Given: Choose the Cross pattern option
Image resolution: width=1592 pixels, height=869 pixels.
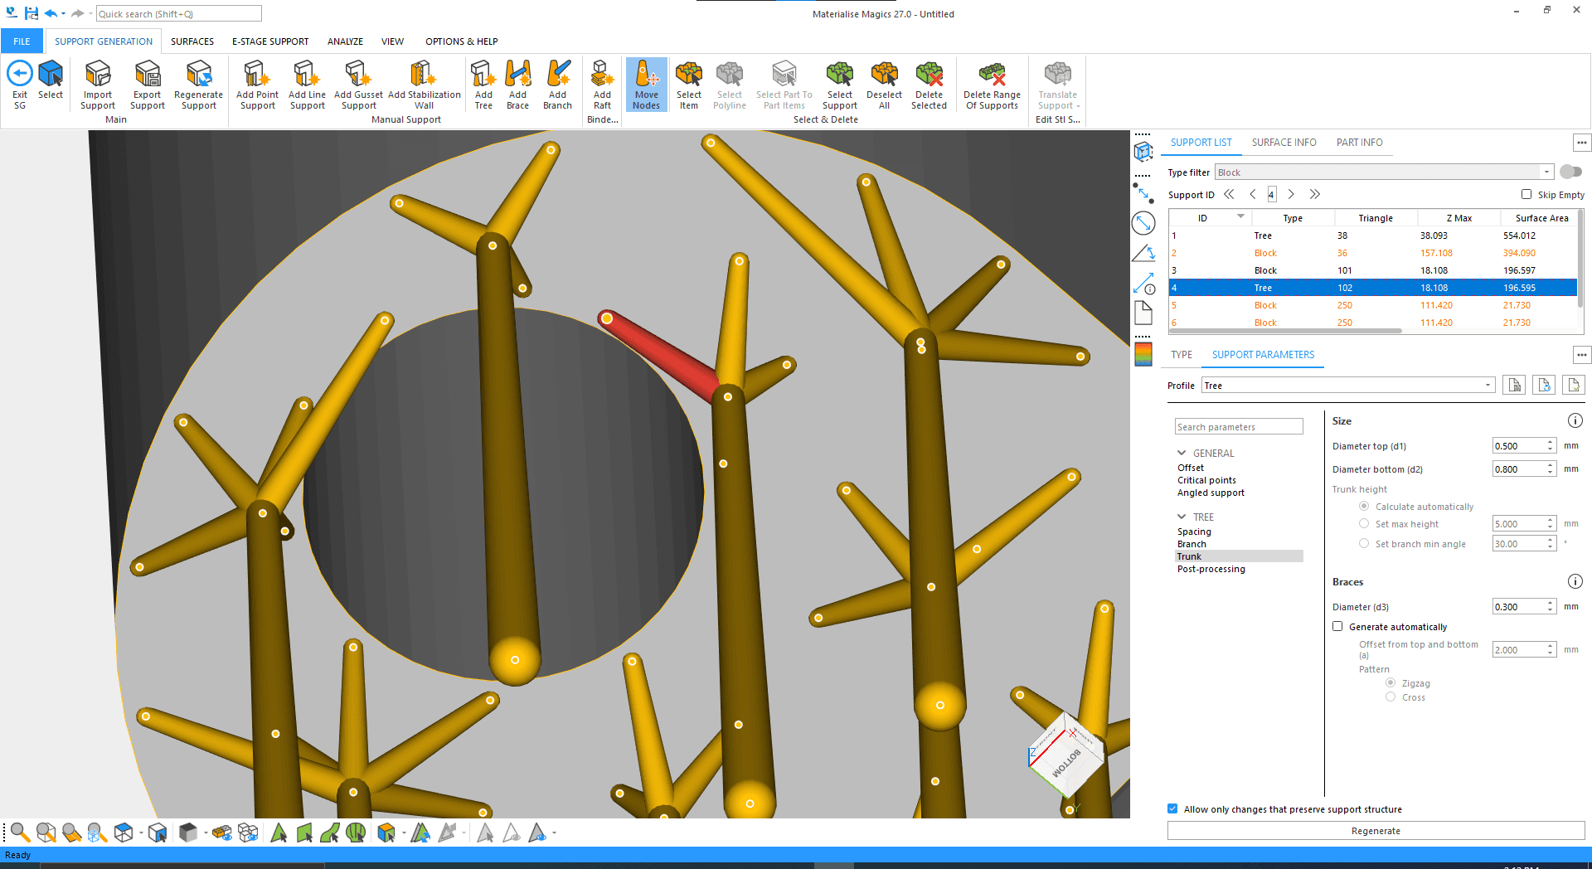Looking at the screenshot, I should [x=1391, y=697].
